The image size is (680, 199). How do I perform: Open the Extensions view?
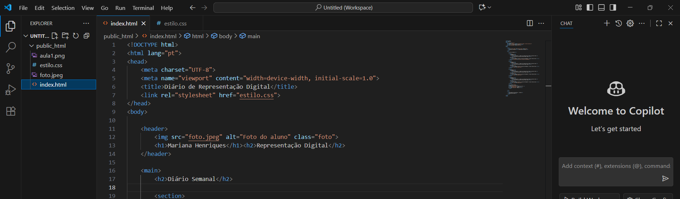point(11,111)
